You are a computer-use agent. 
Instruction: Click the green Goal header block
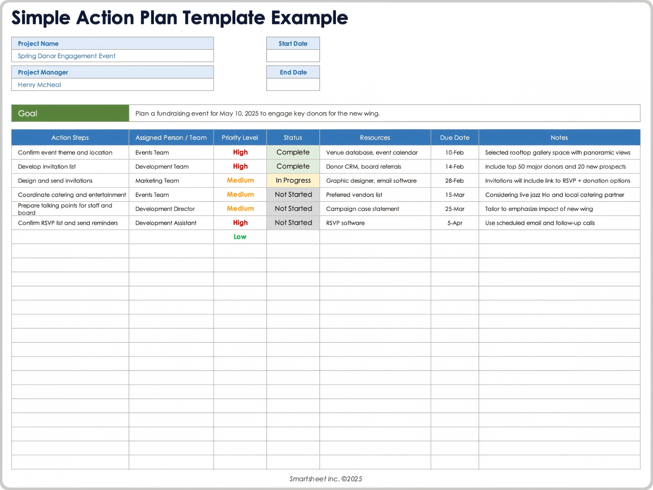coord(70,113)
